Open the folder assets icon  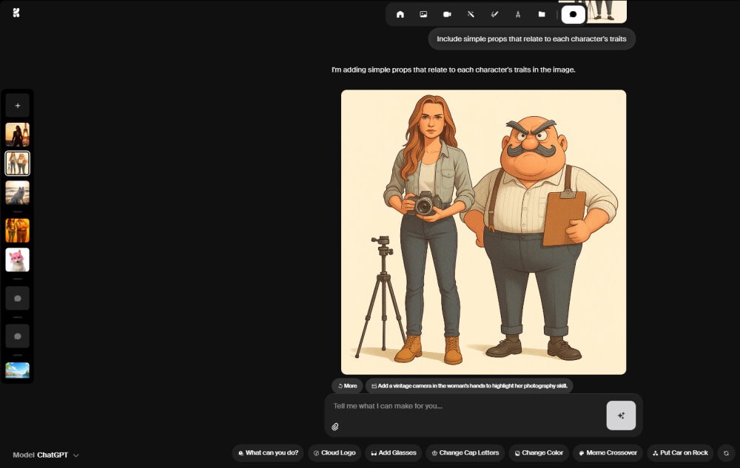[x=542, y=14]
